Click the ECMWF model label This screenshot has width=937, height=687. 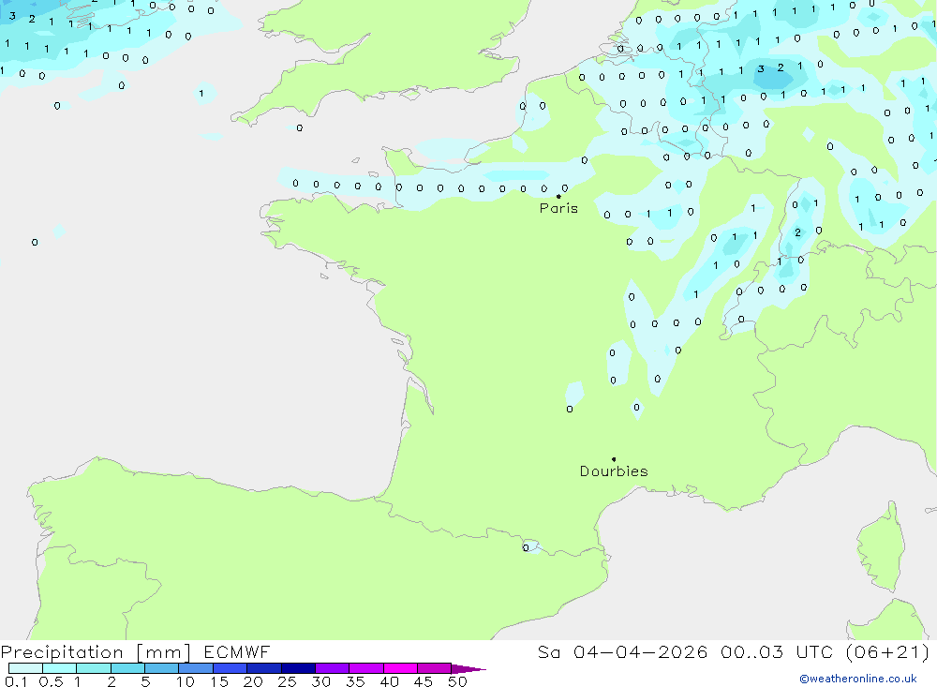pos(237,651)
